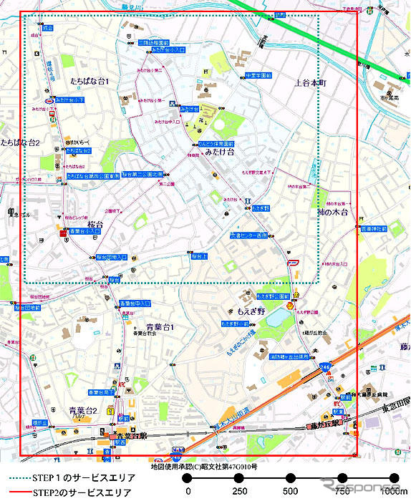Click the 青葉台1 district label
The height and width of the screenshot is (501, 411).
click(160, 328)
